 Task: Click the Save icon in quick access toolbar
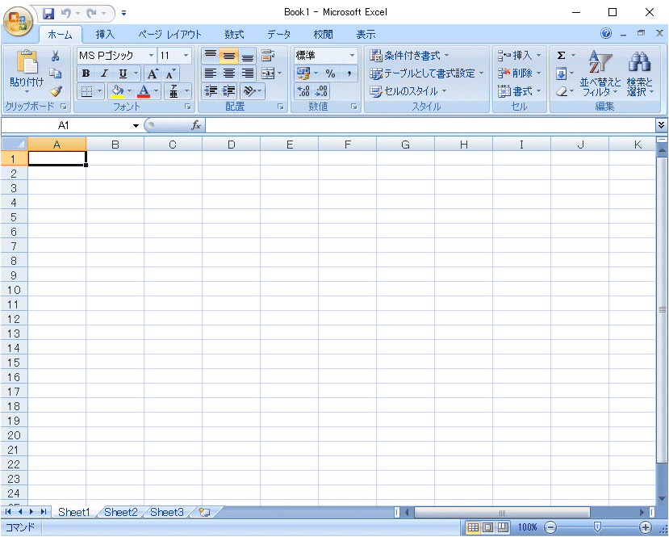coord(48,13)
